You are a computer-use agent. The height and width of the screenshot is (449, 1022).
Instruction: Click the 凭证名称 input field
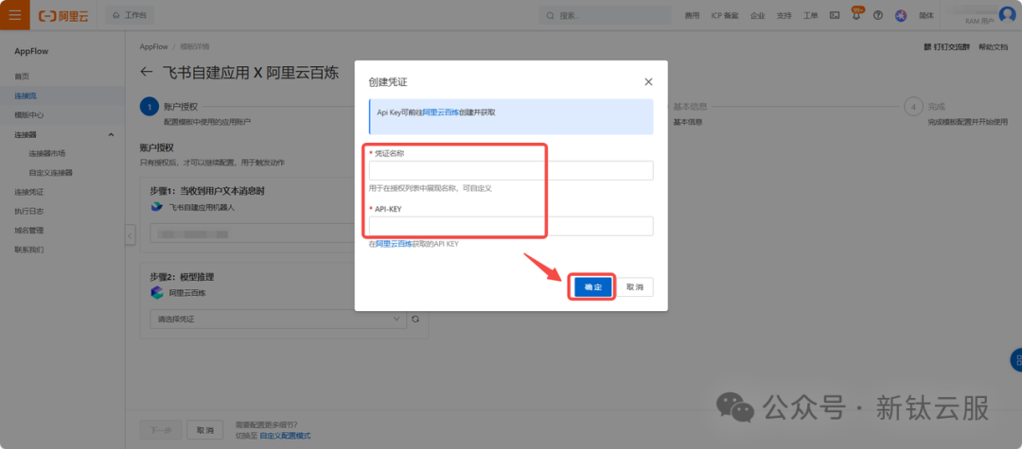point(511,170)
